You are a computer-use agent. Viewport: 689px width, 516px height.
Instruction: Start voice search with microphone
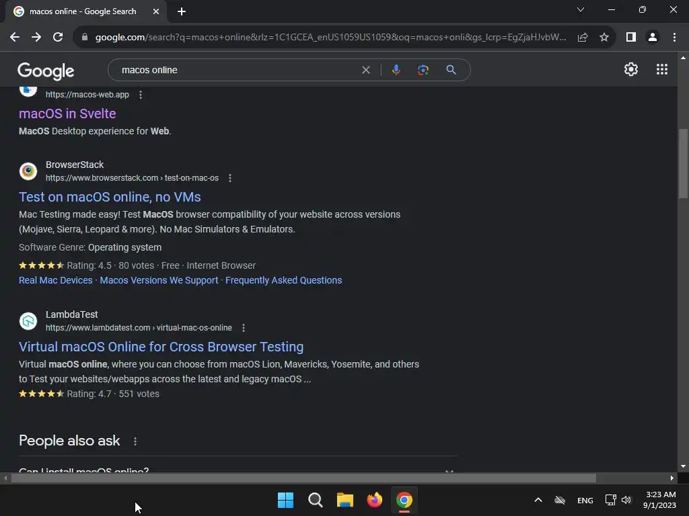coord(396,70)
